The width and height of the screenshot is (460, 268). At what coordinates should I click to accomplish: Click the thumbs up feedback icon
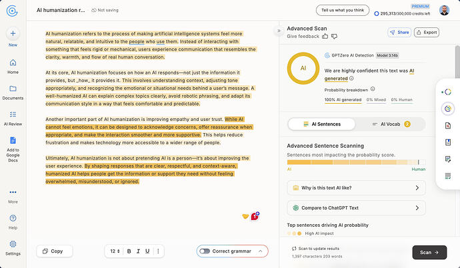click(325, 37)
